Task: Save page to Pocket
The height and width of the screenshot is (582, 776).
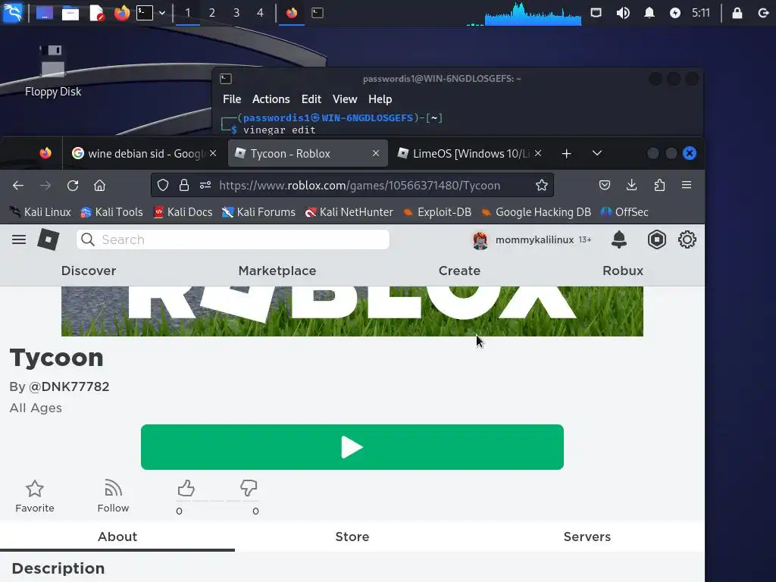Action: [x=605, y=185]
